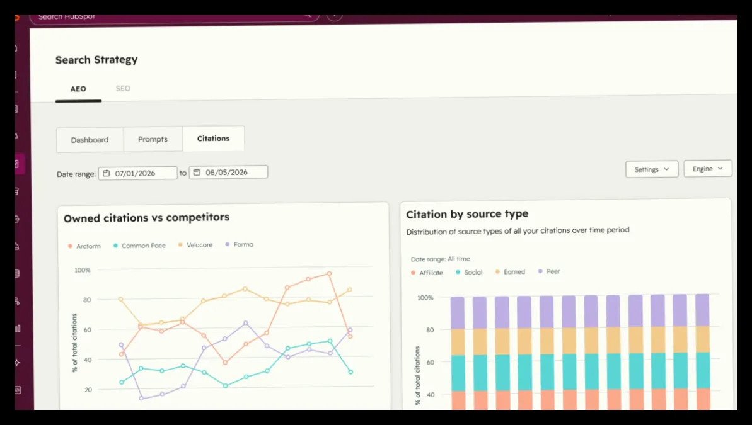
Task: Open the end date calendar icon beside 08/05/2026
Action: (197, 173)
